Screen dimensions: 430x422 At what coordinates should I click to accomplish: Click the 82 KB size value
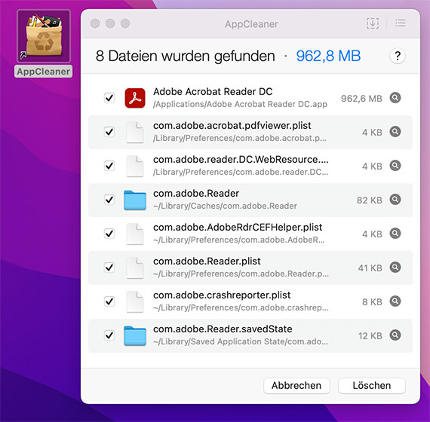[370, 200]
